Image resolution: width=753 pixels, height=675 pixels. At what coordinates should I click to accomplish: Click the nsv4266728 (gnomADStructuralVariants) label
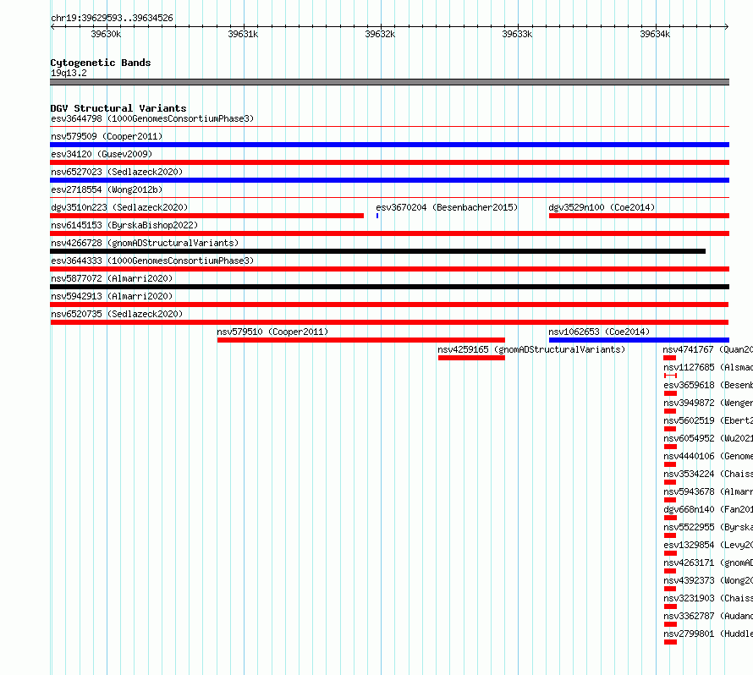click(145, 243)
